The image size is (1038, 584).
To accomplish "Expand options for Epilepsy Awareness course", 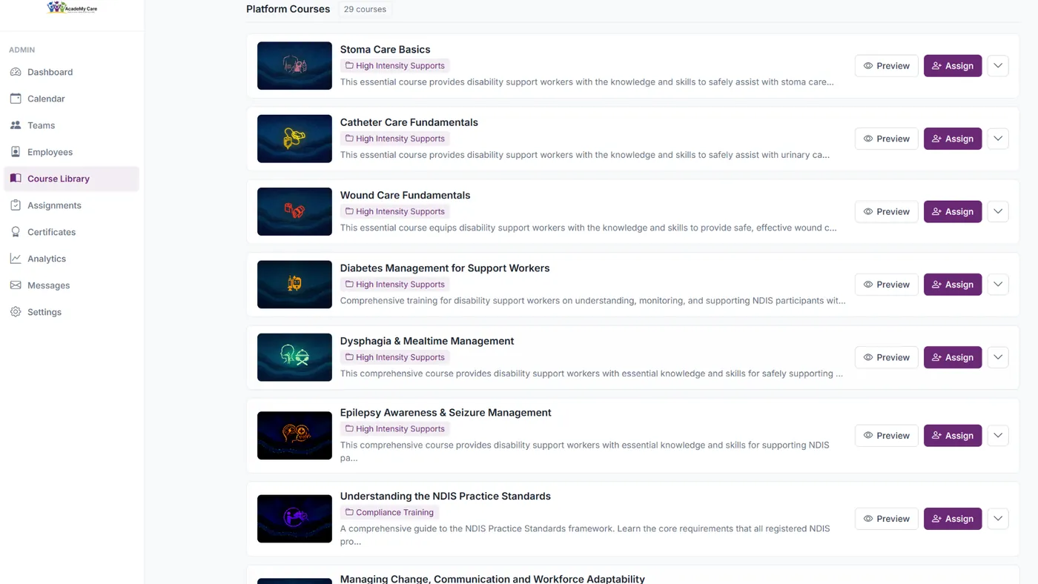I will [998, 436].
